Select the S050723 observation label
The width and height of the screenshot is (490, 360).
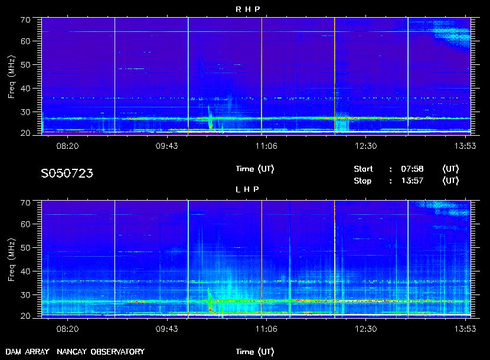click(67, 174)
